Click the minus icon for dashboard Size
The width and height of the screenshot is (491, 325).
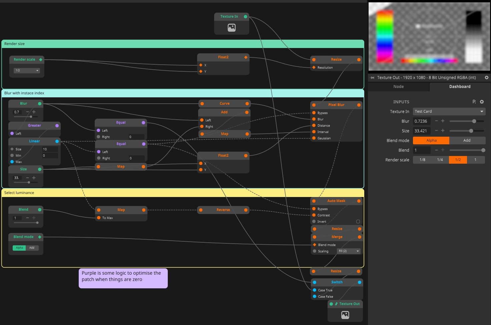point(436,131)
